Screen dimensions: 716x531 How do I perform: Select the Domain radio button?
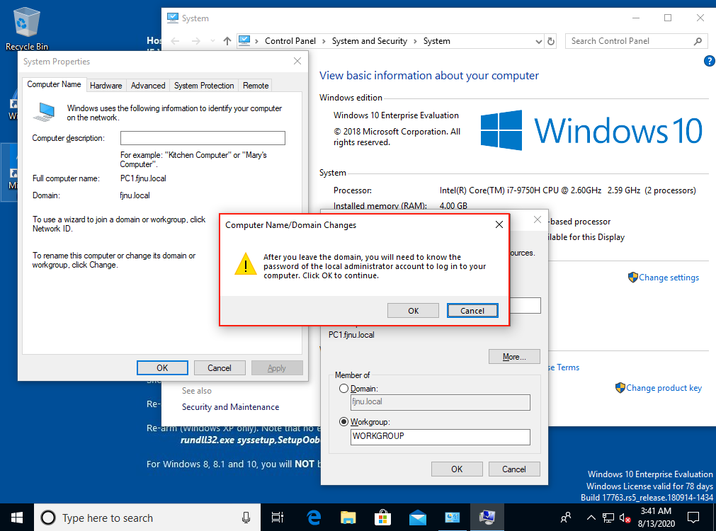point(344,389)
